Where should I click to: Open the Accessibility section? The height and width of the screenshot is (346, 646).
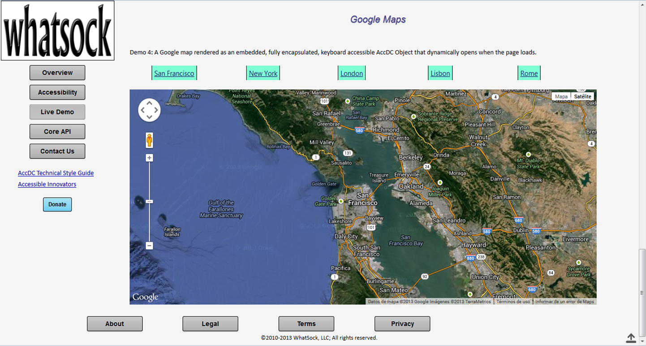(57, 92)
